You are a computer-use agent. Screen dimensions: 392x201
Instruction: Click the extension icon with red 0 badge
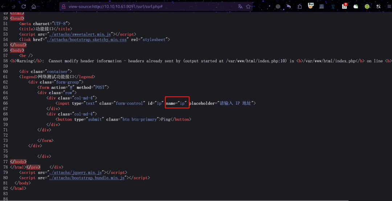345,6
